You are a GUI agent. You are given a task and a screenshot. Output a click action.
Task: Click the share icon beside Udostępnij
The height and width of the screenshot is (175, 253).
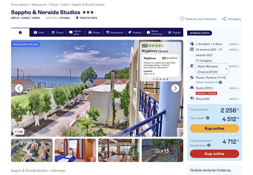[224, 19]
